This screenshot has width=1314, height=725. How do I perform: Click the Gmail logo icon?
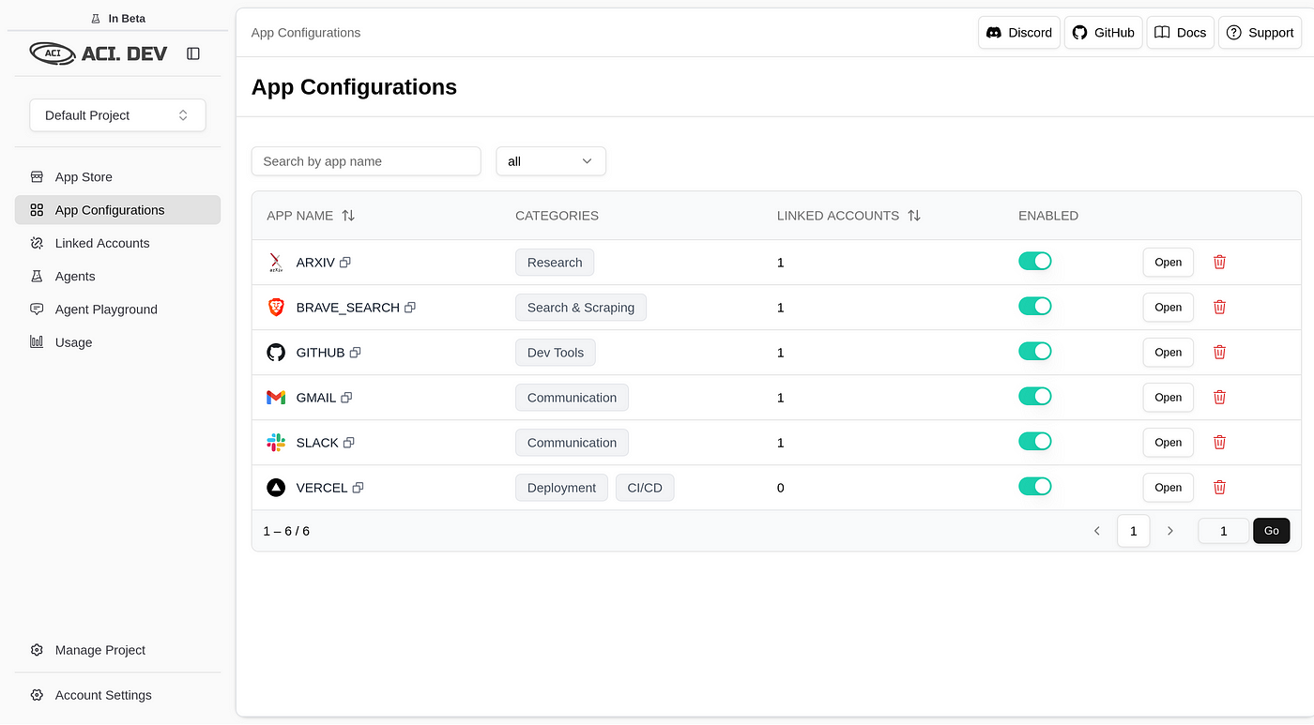pos(276,398)
